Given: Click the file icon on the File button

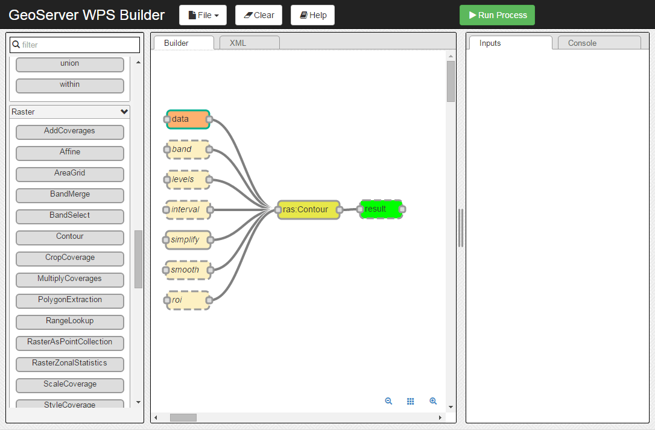Looking at the screenshot, I should coord(192,14).
